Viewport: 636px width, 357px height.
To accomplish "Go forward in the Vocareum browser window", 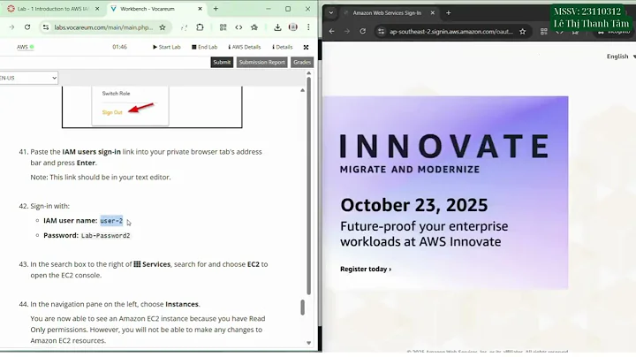I will coord(11,27).
